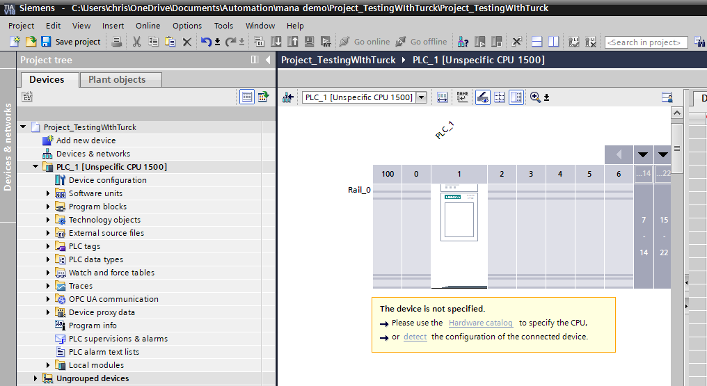This screenshot has width=707, height=386.
Task: Select the Devices tab
Action: point(49,80)
